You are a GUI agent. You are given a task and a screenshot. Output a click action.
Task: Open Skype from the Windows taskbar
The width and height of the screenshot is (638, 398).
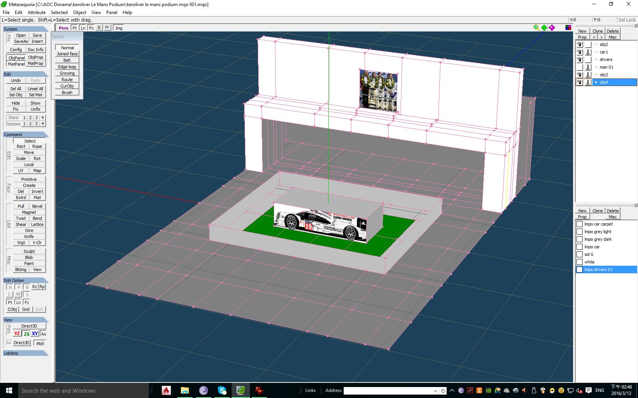(222, 390)
